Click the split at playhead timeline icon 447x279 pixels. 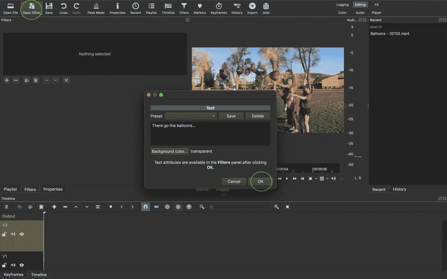click(x=98, y=207)
